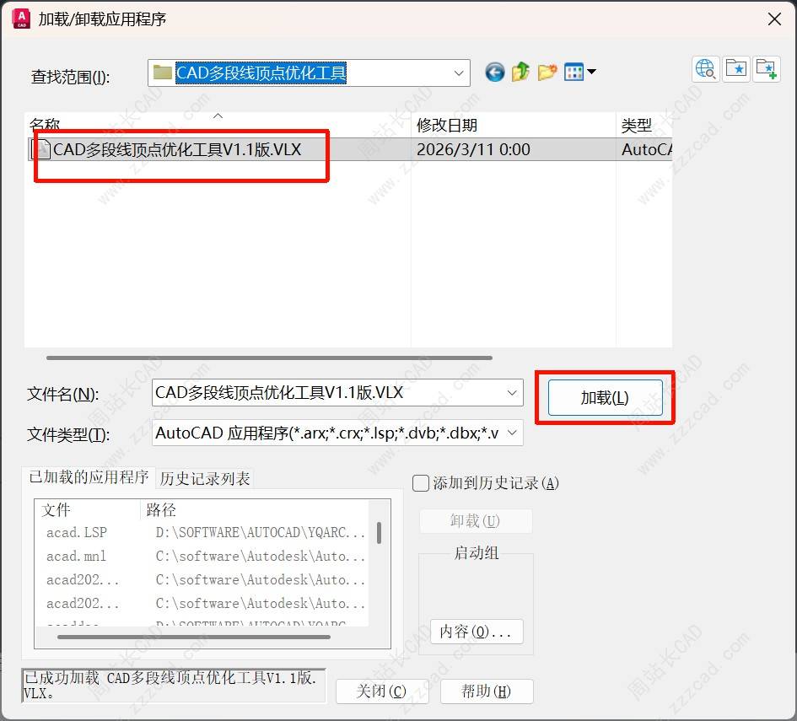Switch to the 历史记录列表 tab
This screenshot has width=797, height=721.
205,479
